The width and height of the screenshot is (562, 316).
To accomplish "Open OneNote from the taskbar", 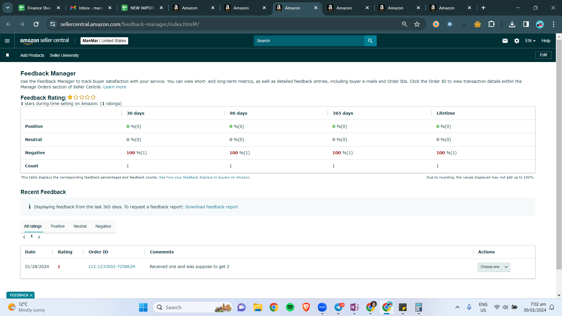I will click(x=354, y=307).
